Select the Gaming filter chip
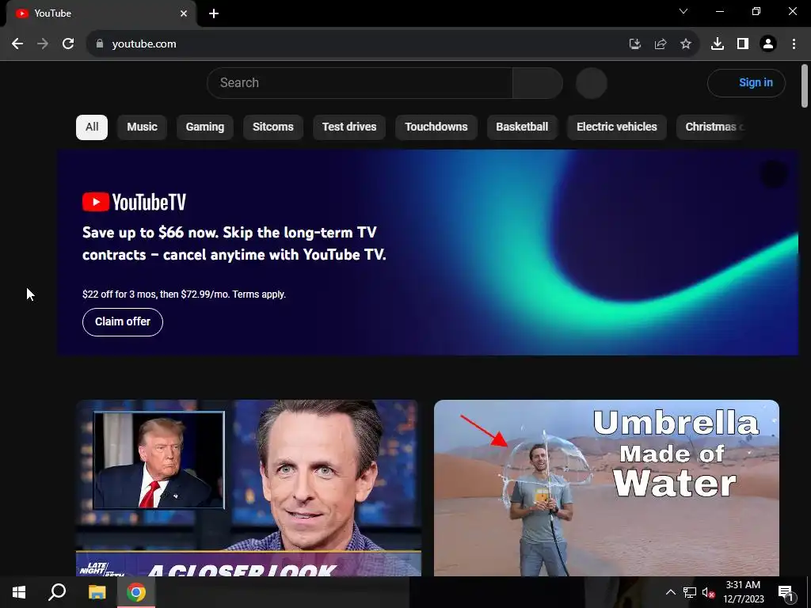This screenshot has width=811, height=608. tap(205, 127)
